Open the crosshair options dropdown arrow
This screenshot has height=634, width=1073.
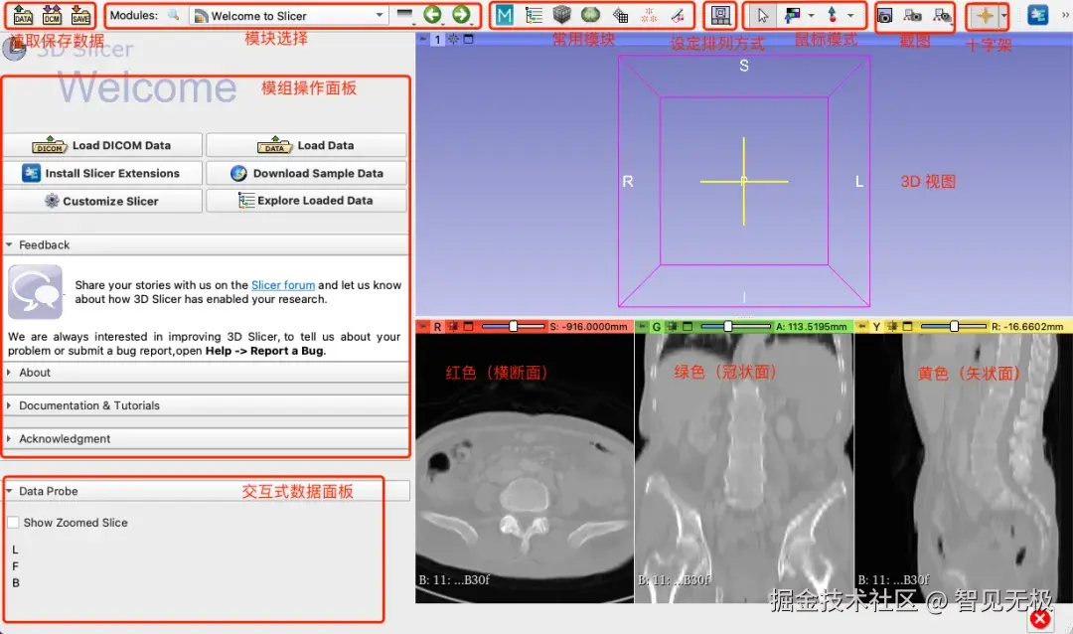coord(1003,15)
